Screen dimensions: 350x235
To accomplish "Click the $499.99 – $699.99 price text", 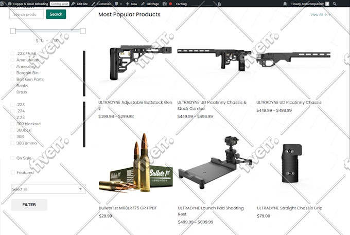I will tap(196, 222).
